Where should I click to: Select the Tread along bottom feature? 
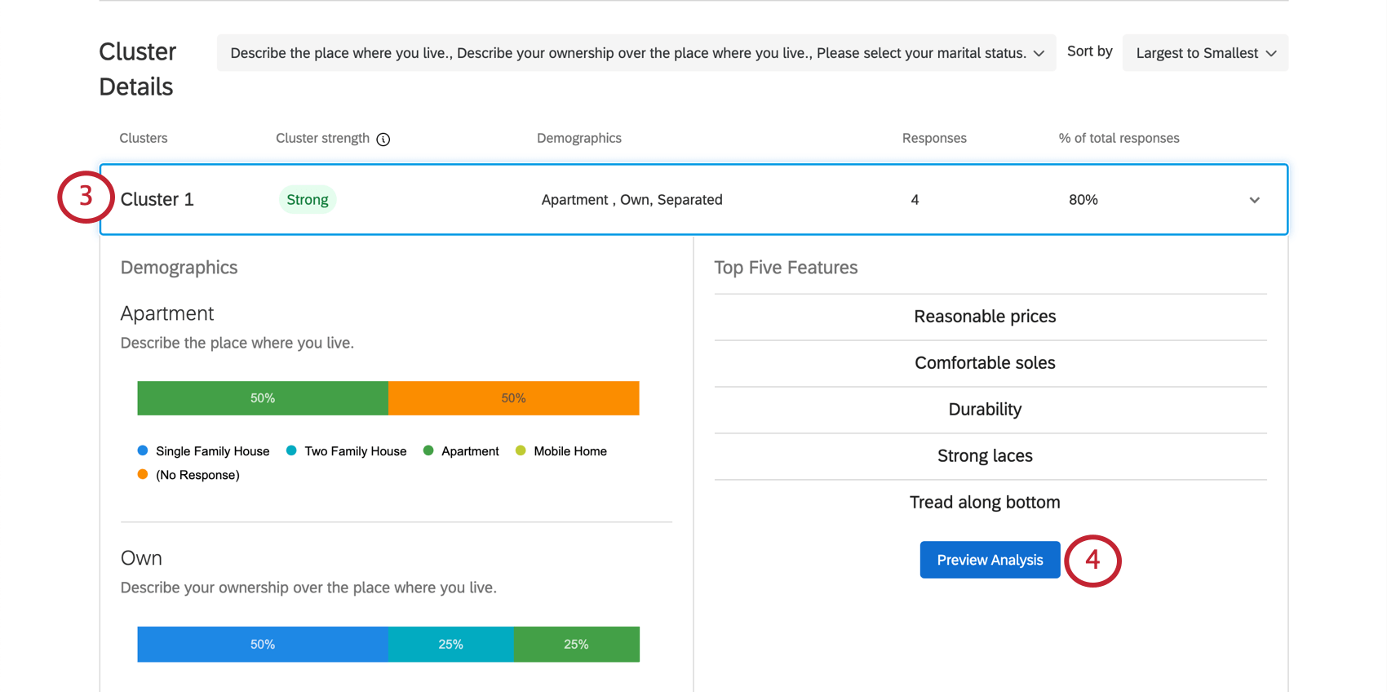click(985, 503)
